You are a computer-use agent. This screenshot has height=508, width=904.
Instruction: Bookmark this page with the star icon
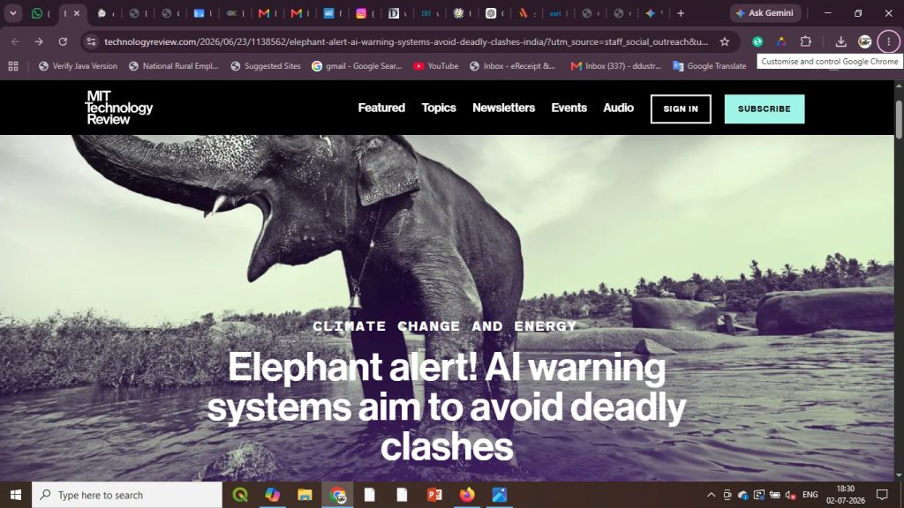tap(725, 41)
